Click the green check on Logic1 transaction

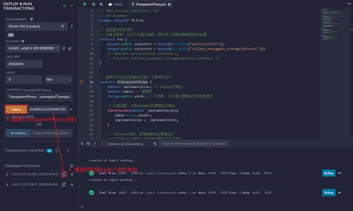tap(91, 173)
